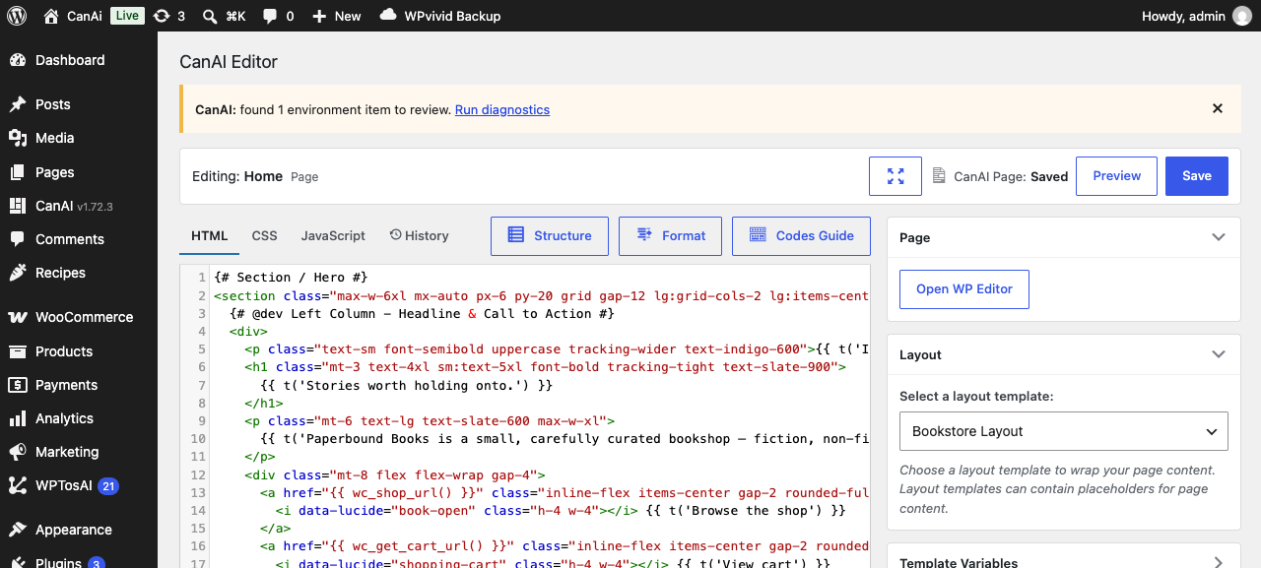Click the Marketing megaphone icon
1261x568 pixels.
pos(18,452)
